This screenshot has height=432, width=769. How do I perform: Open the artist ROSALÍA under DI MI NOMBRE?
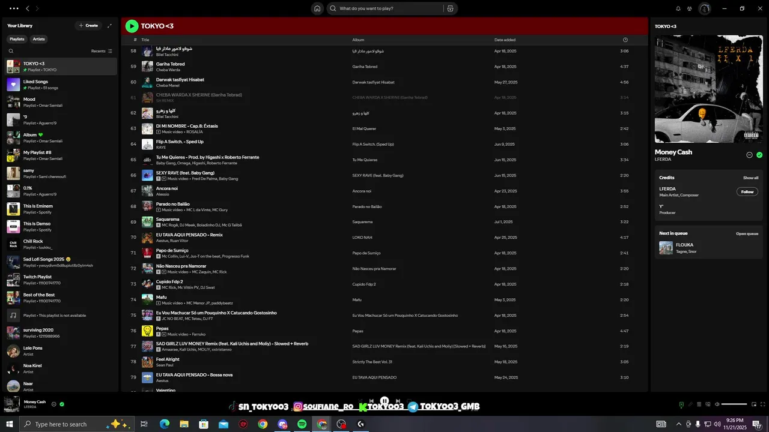coord(195,132)
